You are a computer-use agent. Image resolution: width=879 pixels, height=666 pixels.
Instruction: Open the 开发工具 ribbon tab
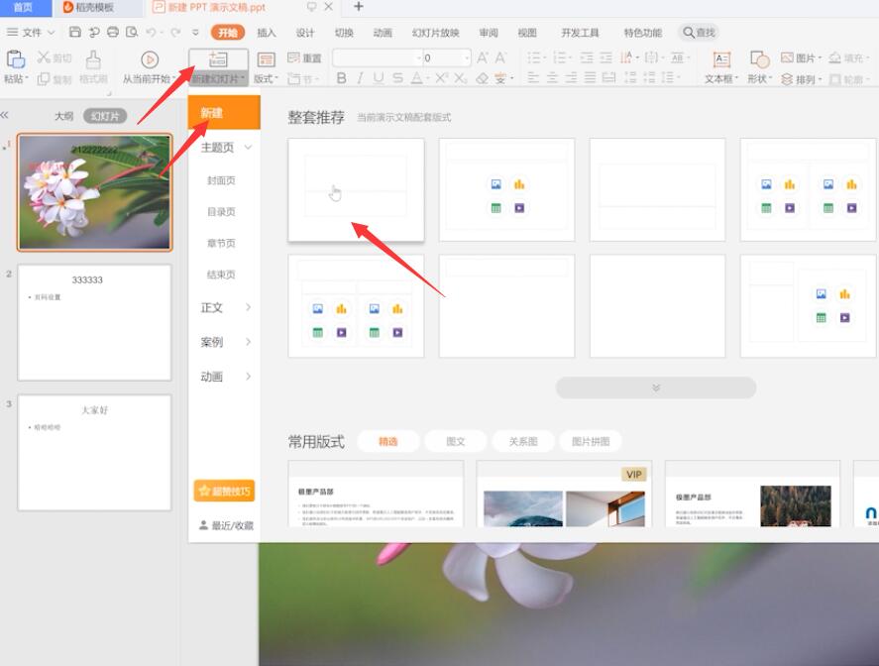[x=580, y=33]
